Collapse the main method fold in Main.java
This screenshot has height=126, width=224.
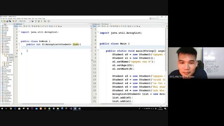coord(98,50)
